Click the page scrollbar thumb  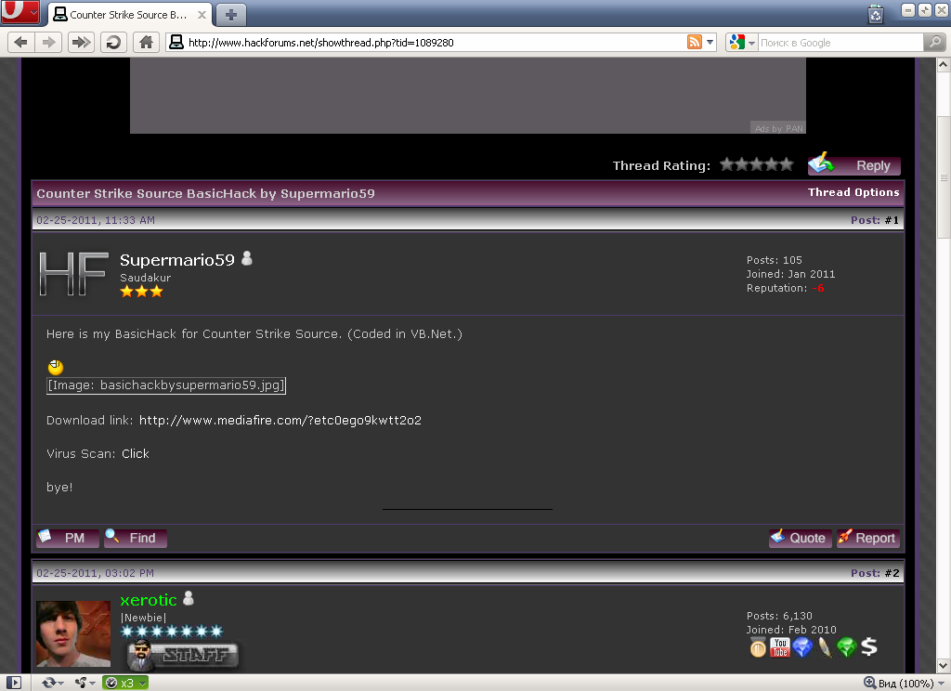[944, 177]
